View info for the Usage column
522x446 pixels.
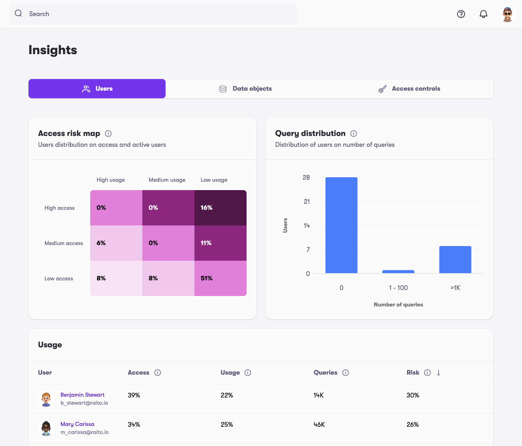pyautogui.click(x=248, y=373)
